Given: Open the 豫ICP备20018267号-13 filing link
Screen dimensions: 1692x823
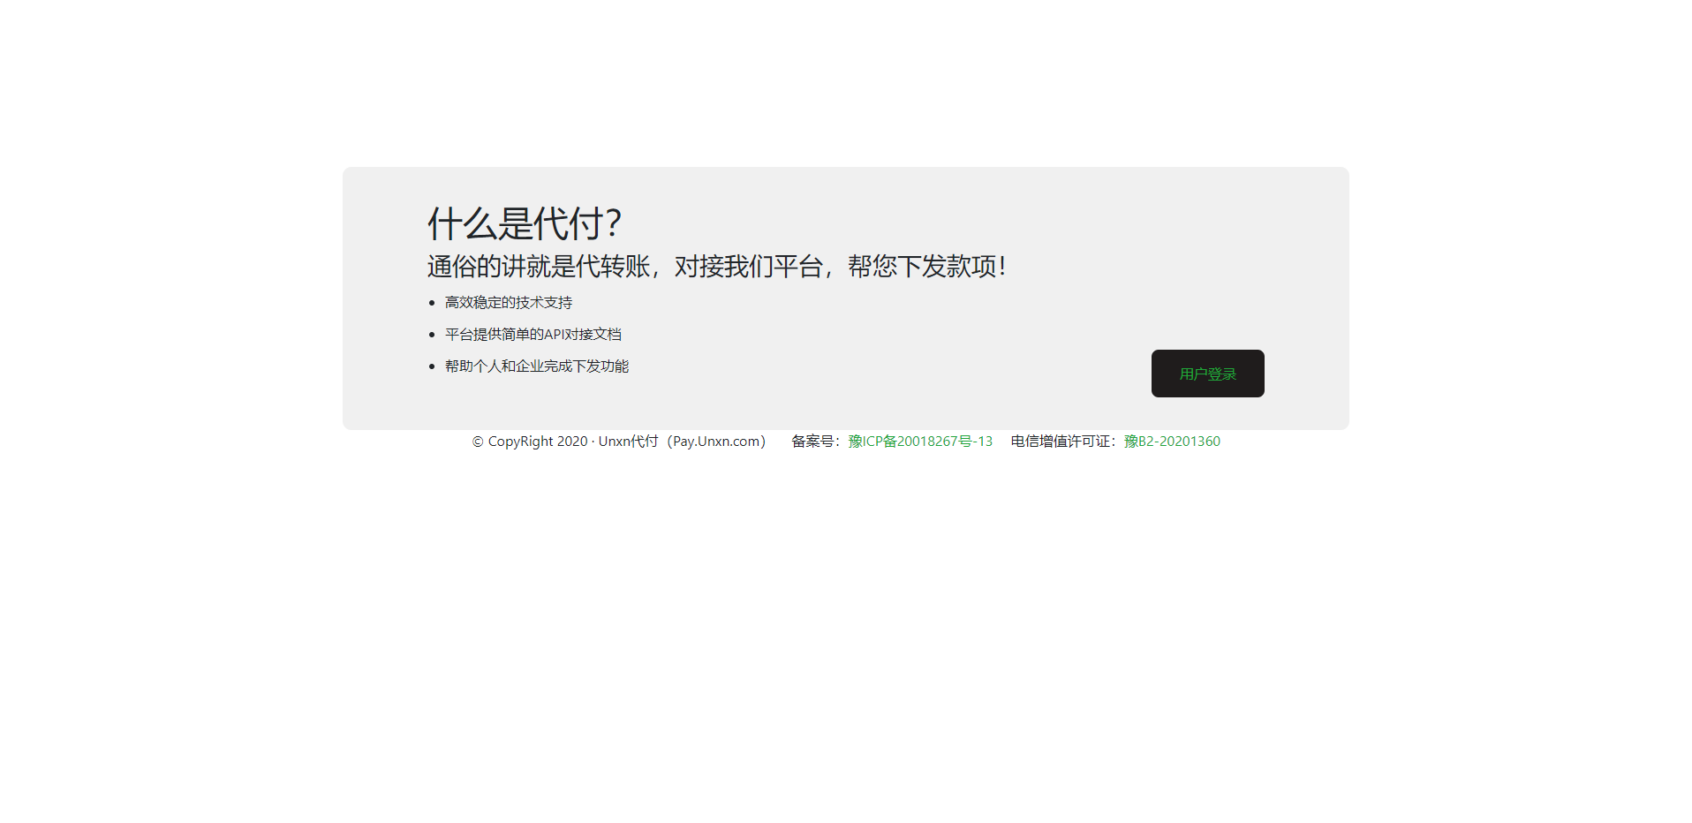Looking at the screenshot, I should (x=920, y=442).
